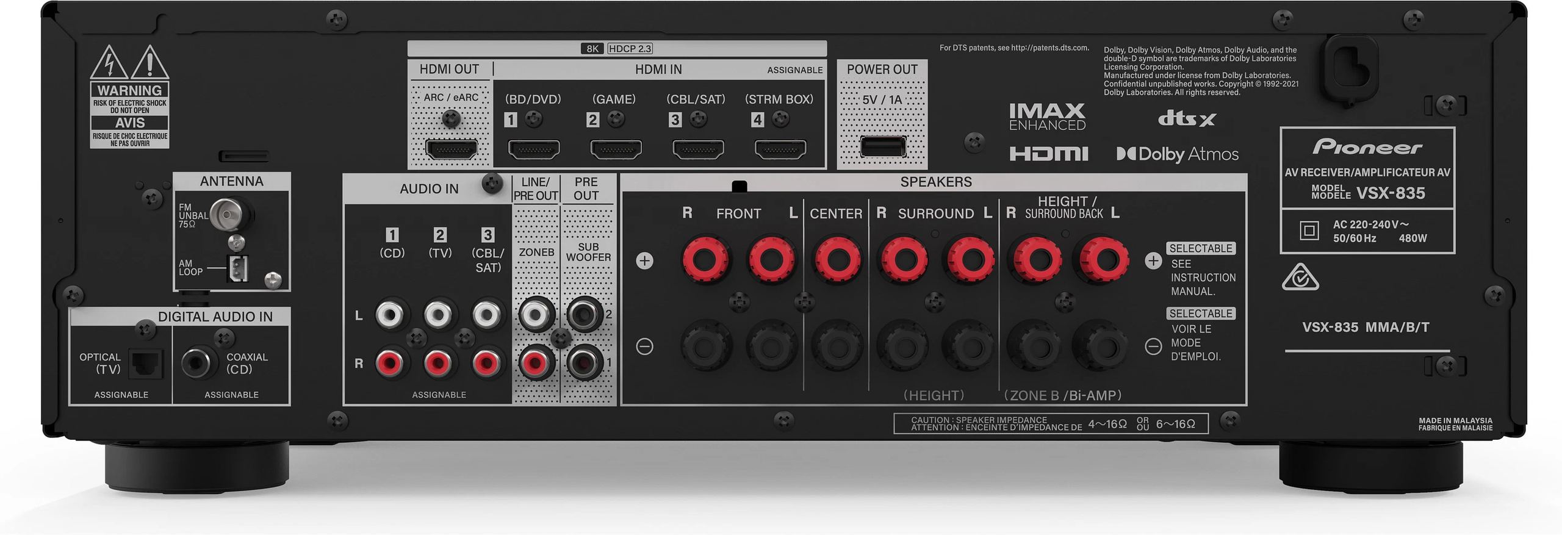Click the 480W power rating
1562x535 pixels.
[x=1413, y=239]
